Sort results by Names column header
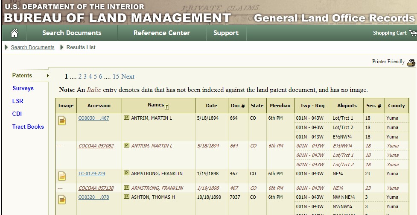Screen dimensions: 417x215 (156, 105)
